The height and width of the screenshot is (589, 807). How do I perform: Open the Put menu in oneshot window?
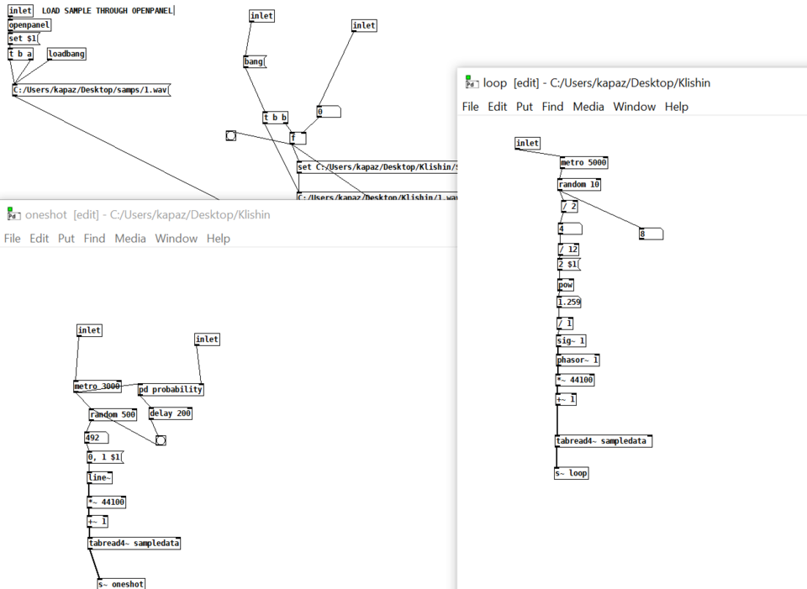66,238
